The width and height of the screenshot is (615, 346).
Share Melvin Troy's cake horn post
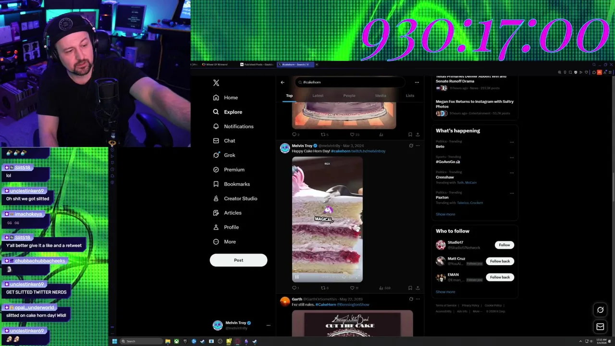coord(418,288)
